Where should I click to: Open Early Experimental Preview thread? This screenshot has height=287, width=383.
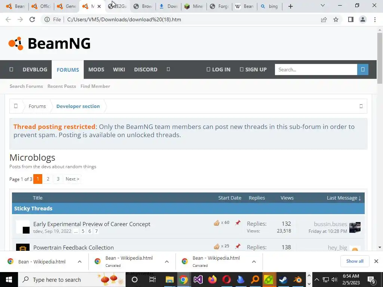92,224
